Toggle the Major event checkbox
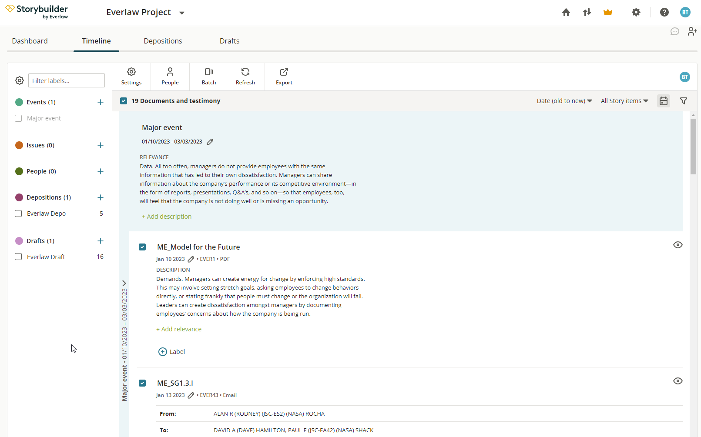Screen dimensions: 701x437 [x=18, y=118]
